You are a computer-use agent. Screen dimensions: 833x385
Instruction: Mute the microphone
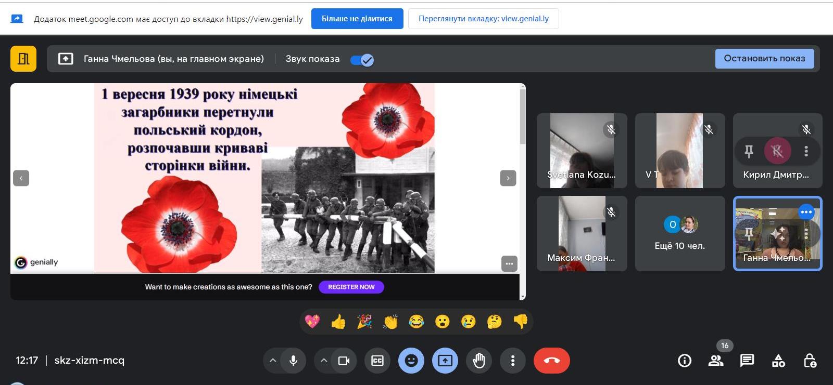294,361
